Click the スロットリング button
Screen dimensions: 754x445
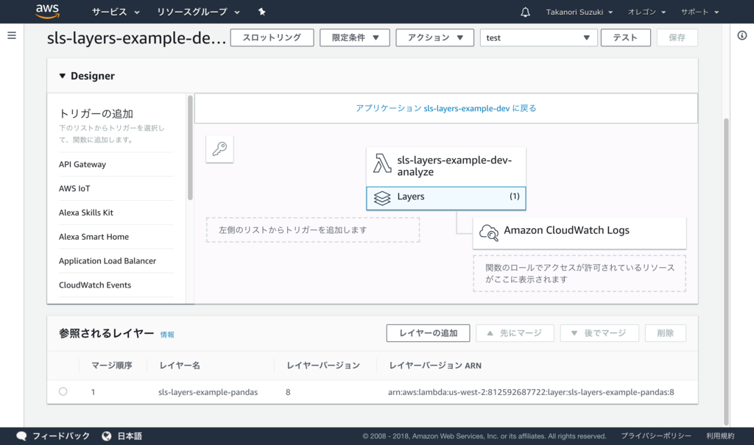(x=272, y=38)
